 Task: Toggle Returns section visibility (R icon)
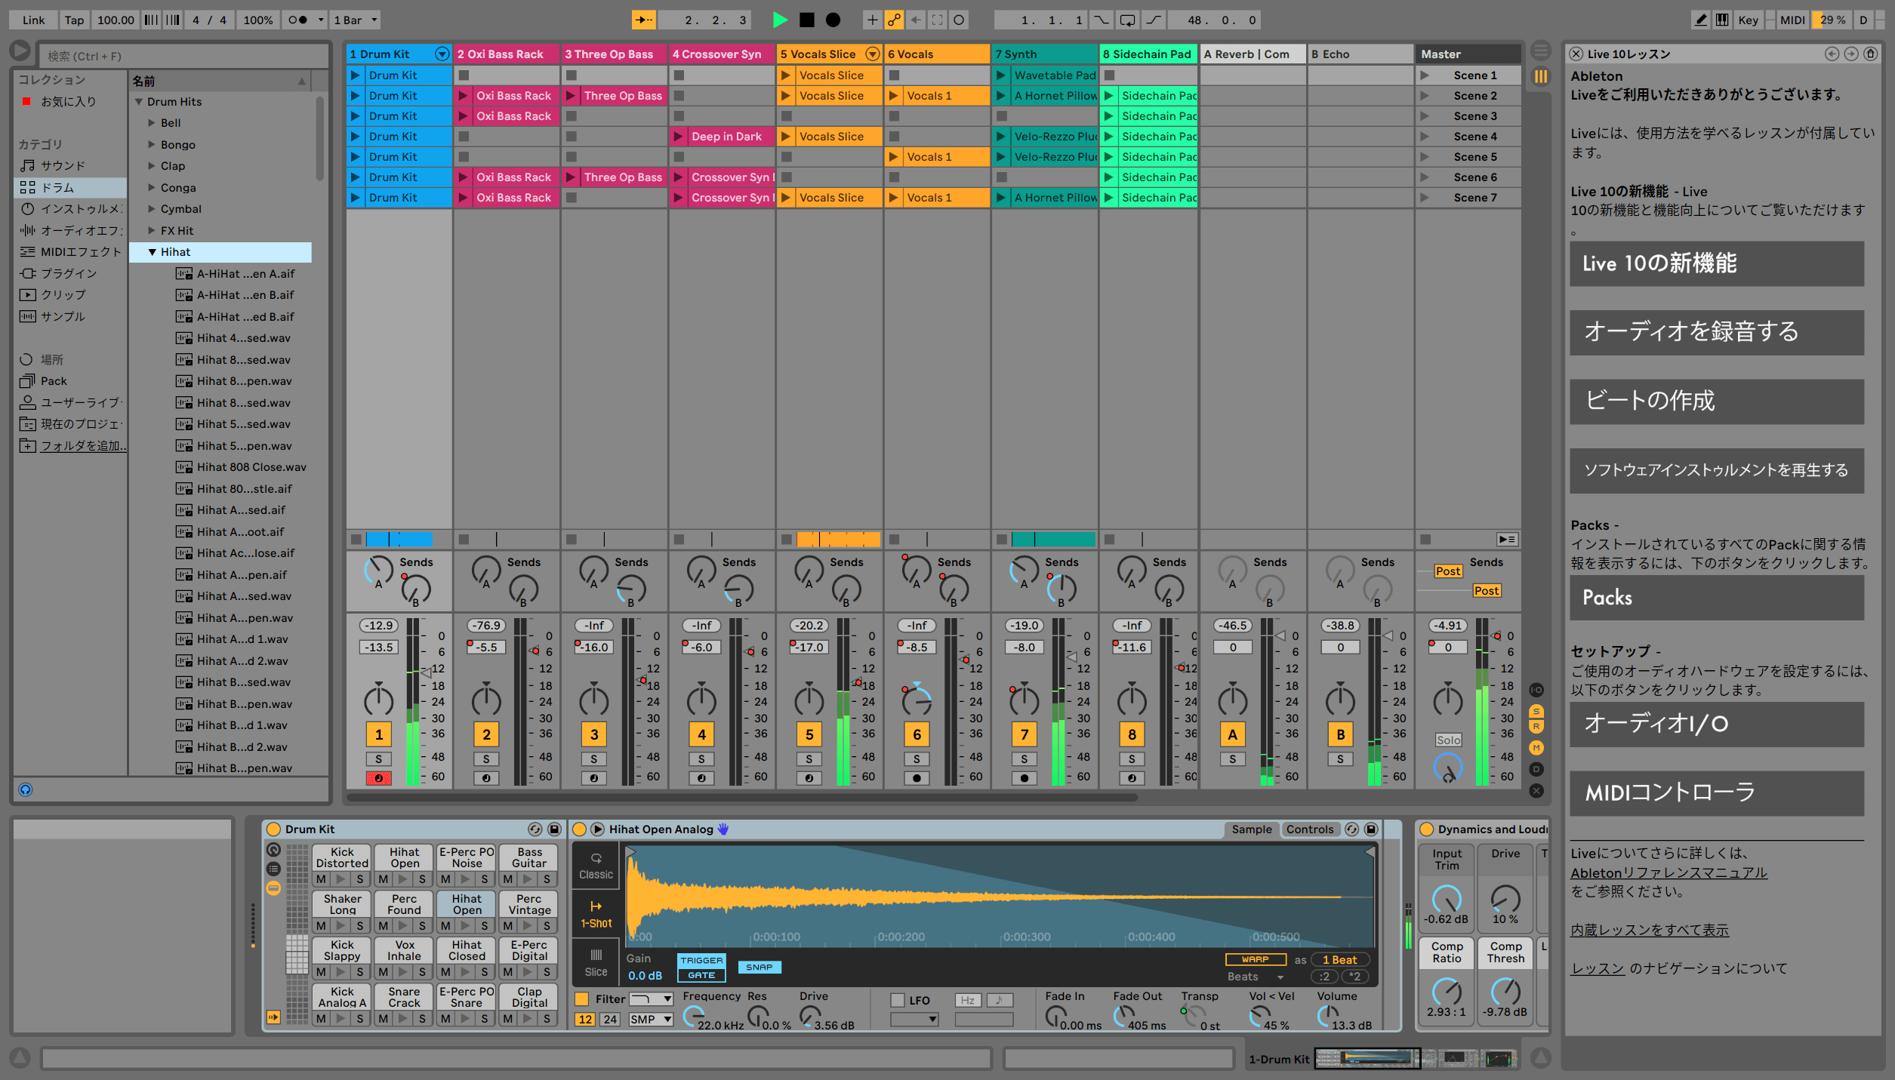click(x=1536, y=727)
